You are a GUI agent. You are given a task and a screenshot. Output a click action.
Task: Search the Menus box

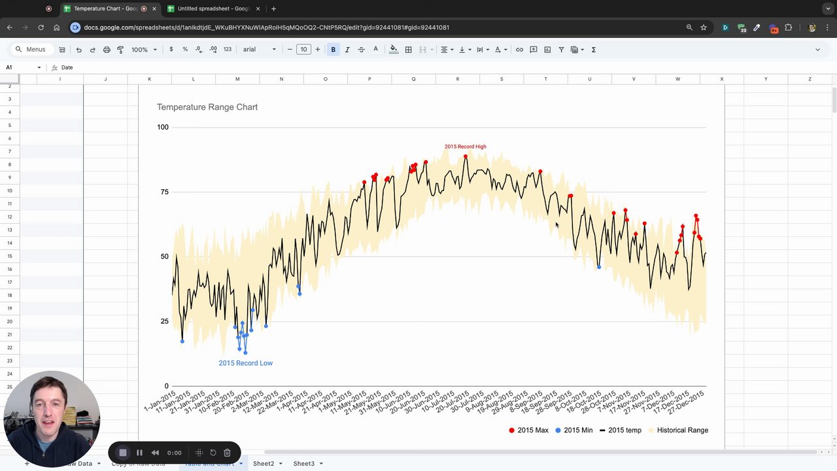[x=31, y=50]
